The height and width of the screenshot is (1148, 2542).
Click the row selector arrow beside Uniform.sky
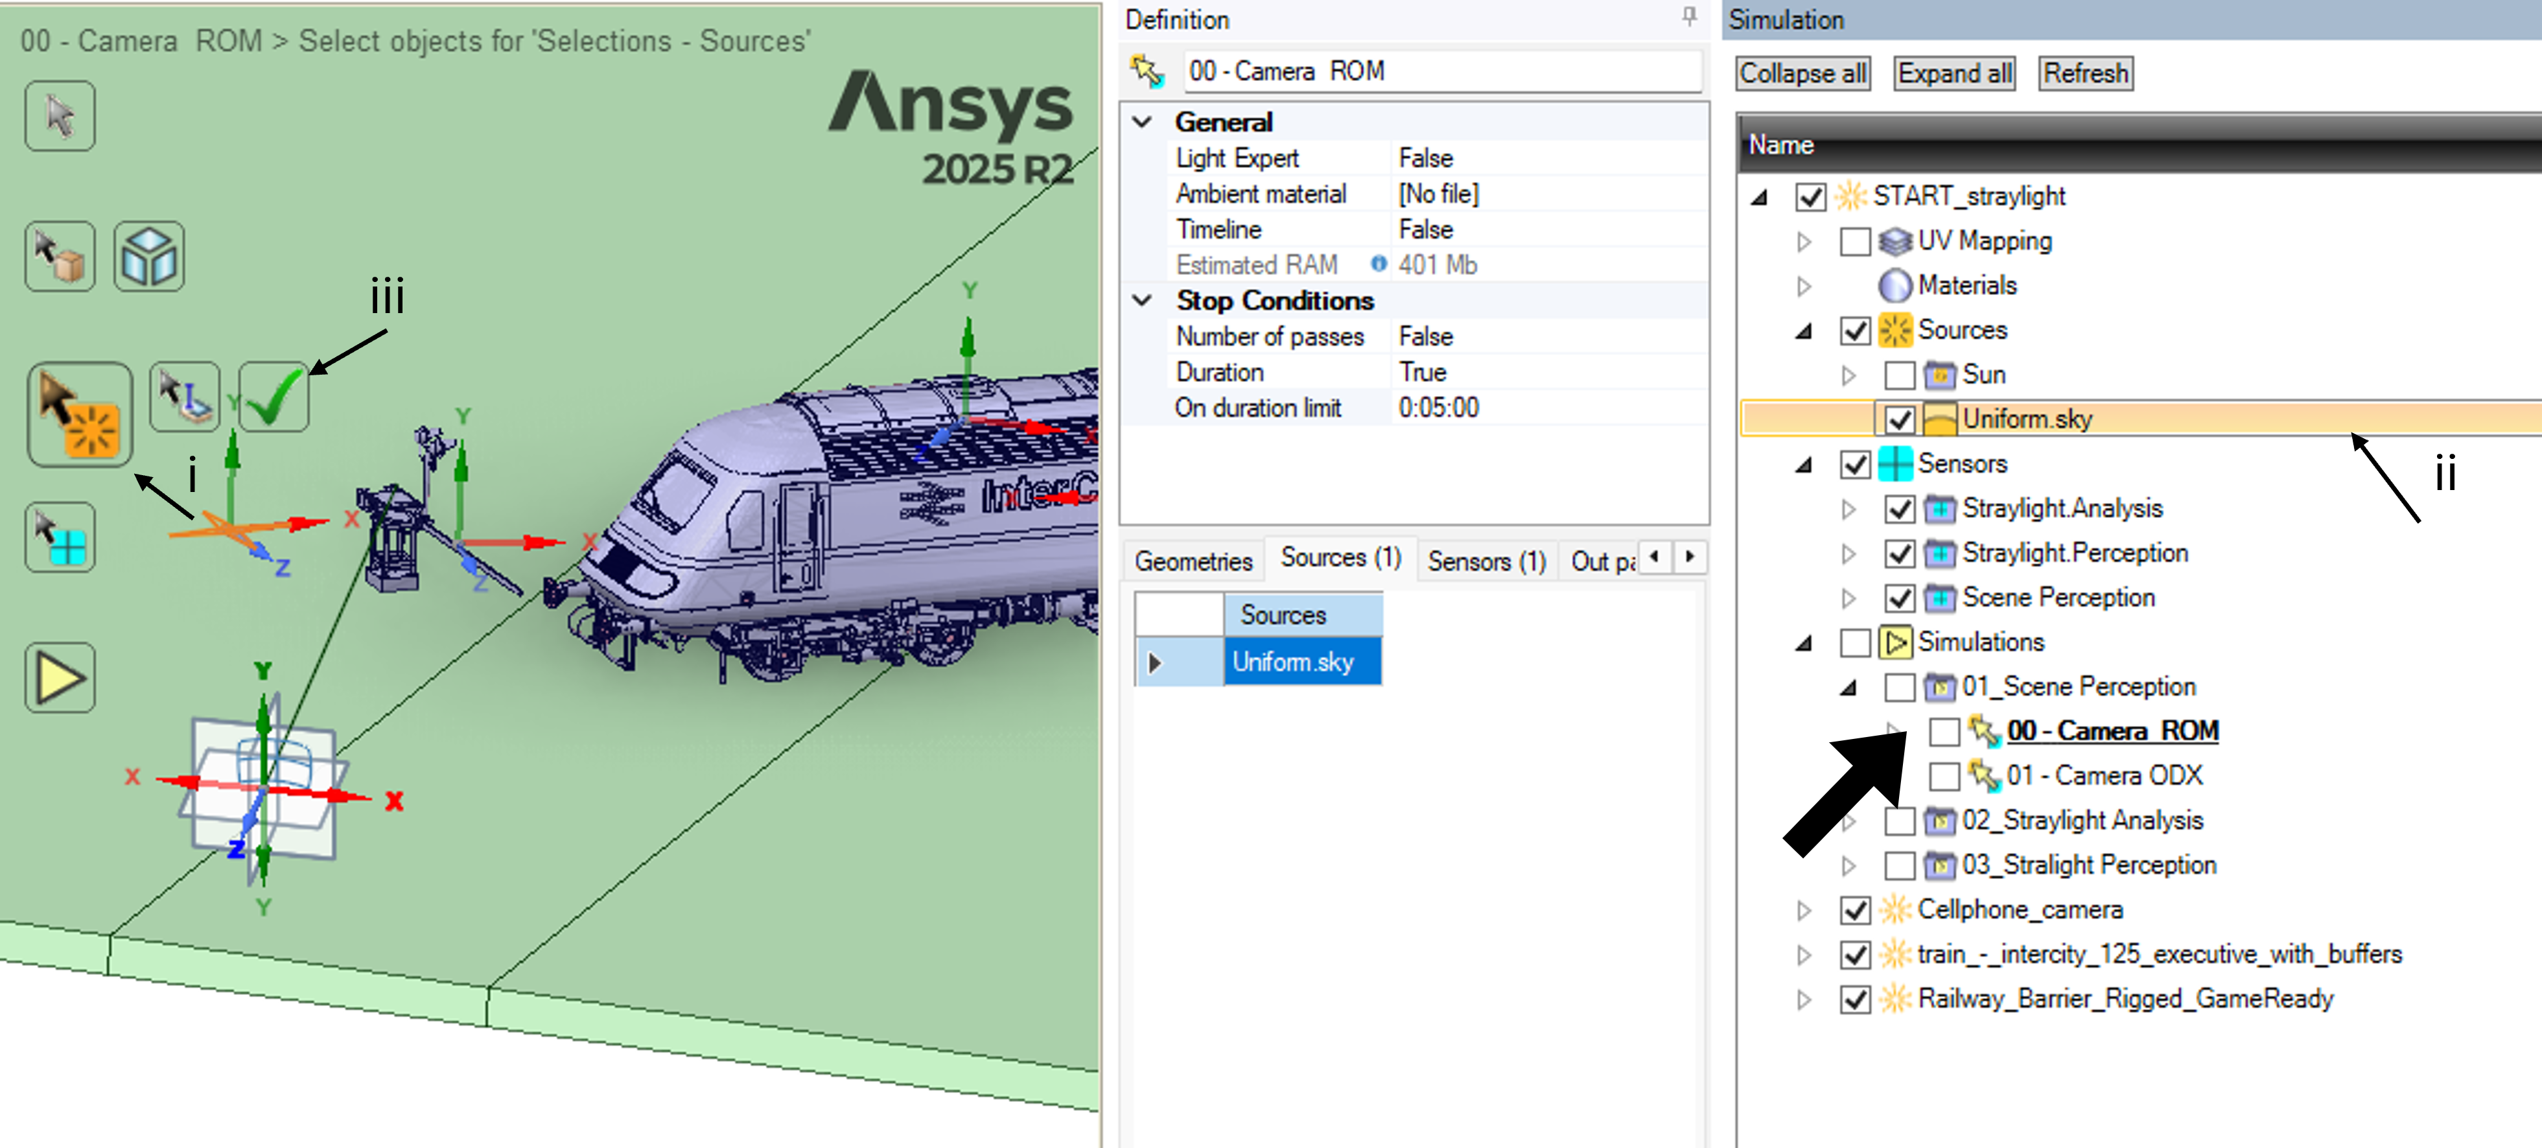(x=1179, y=661)
